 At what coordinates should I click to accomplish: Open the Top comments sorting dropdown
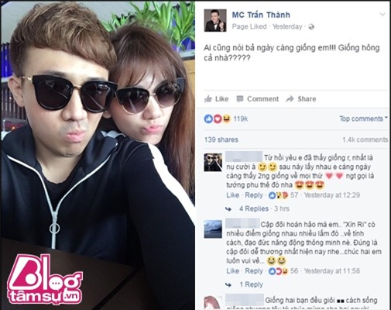pos(363,119)
